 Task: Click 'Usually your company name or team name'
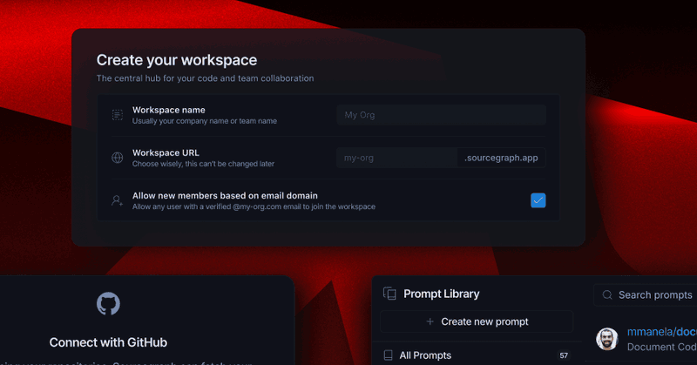click(205, 121)
